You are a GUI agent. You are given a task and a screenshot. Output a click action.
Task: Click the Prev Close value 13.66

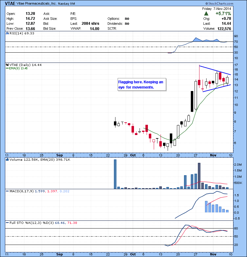point(30,29)
